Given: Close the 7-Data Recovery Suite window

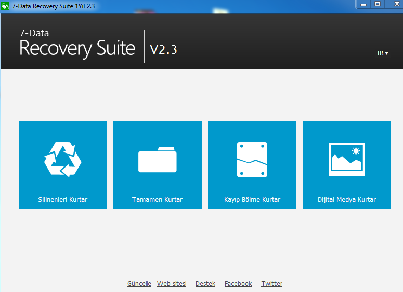Looking at the screenshot, I should pos(393,4).
